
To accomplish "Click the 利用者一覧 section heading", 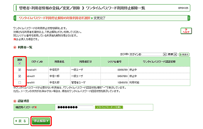I will point(25,47).
